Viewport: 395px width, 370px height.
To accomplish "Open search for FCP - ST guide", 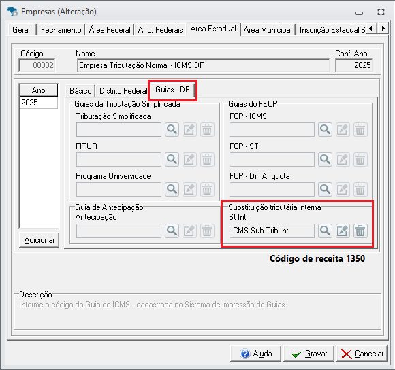I will [x=325, y=159].
